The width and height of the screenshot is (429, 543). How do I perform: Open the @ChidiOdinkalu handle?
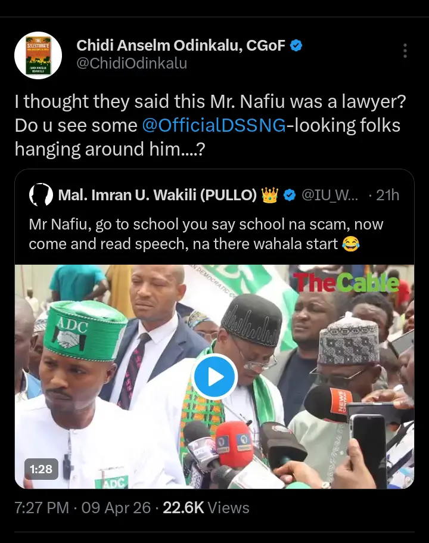[132, 63]
